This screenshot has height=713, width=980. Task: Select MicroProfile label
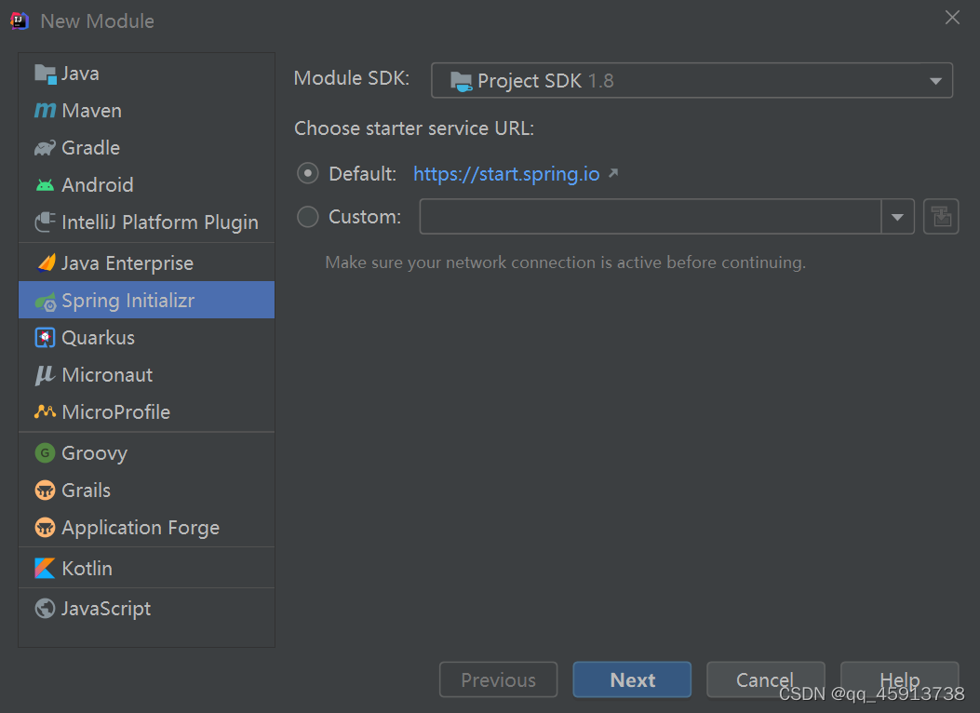coord(116,412)
